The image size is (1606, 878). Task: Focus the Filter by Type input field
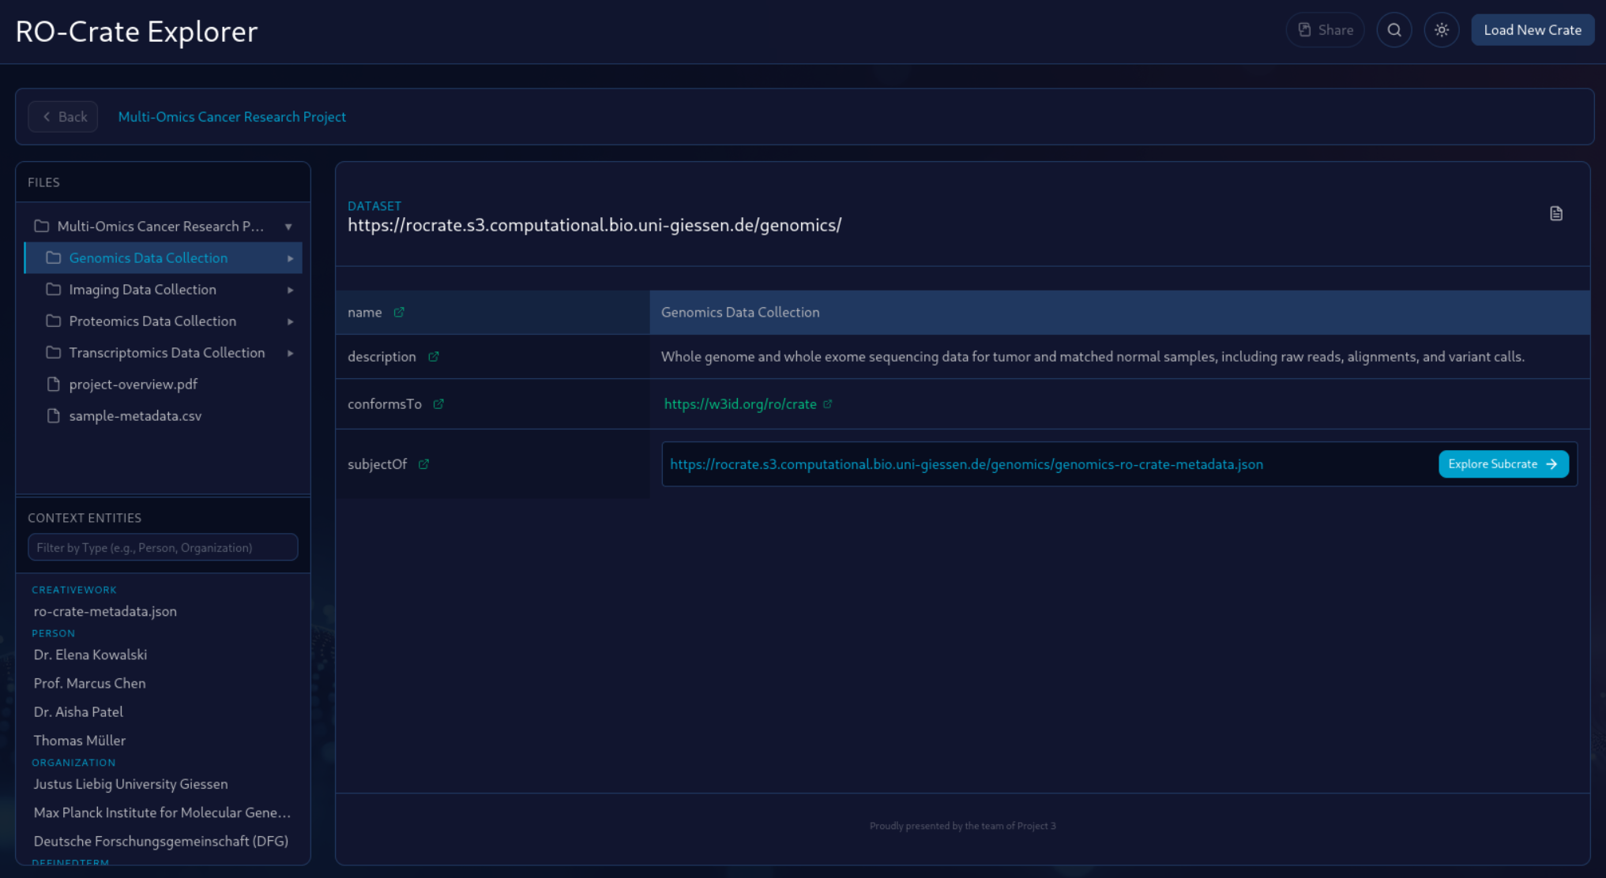(x=163, y=547)
